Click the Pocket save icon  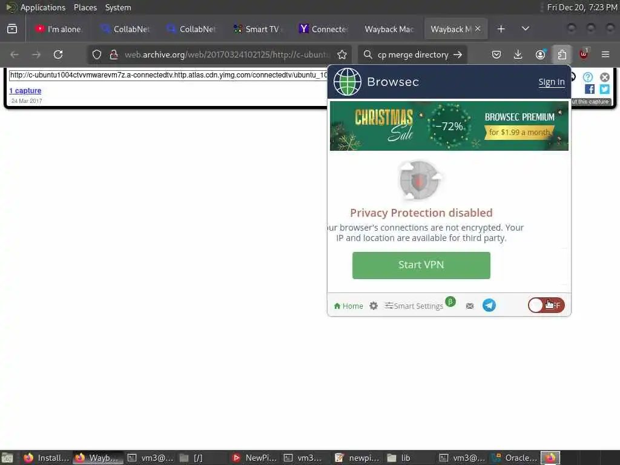pos(496,54)
